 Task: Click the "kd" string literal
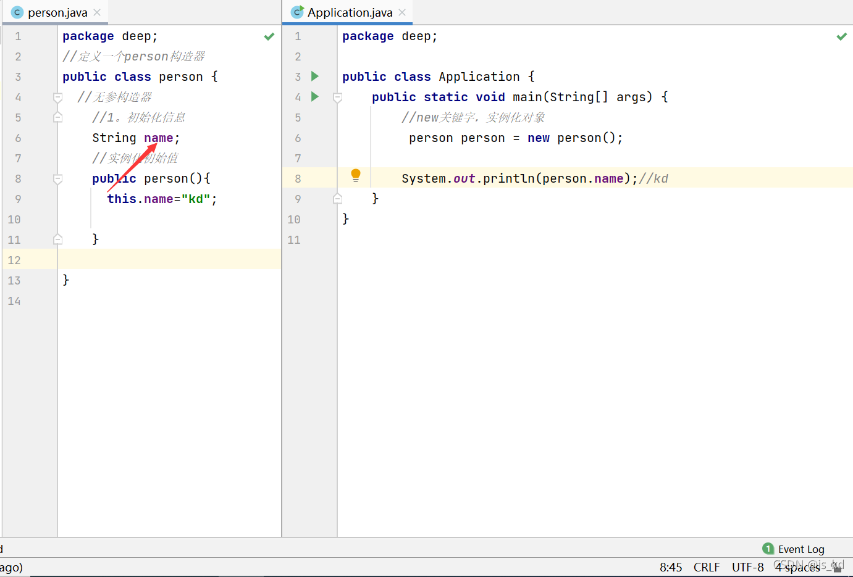(196, 199)
